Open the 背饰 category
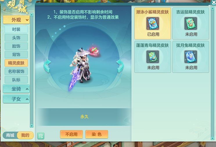Screen dimensions: 216x147 click(x=16, y=55)
